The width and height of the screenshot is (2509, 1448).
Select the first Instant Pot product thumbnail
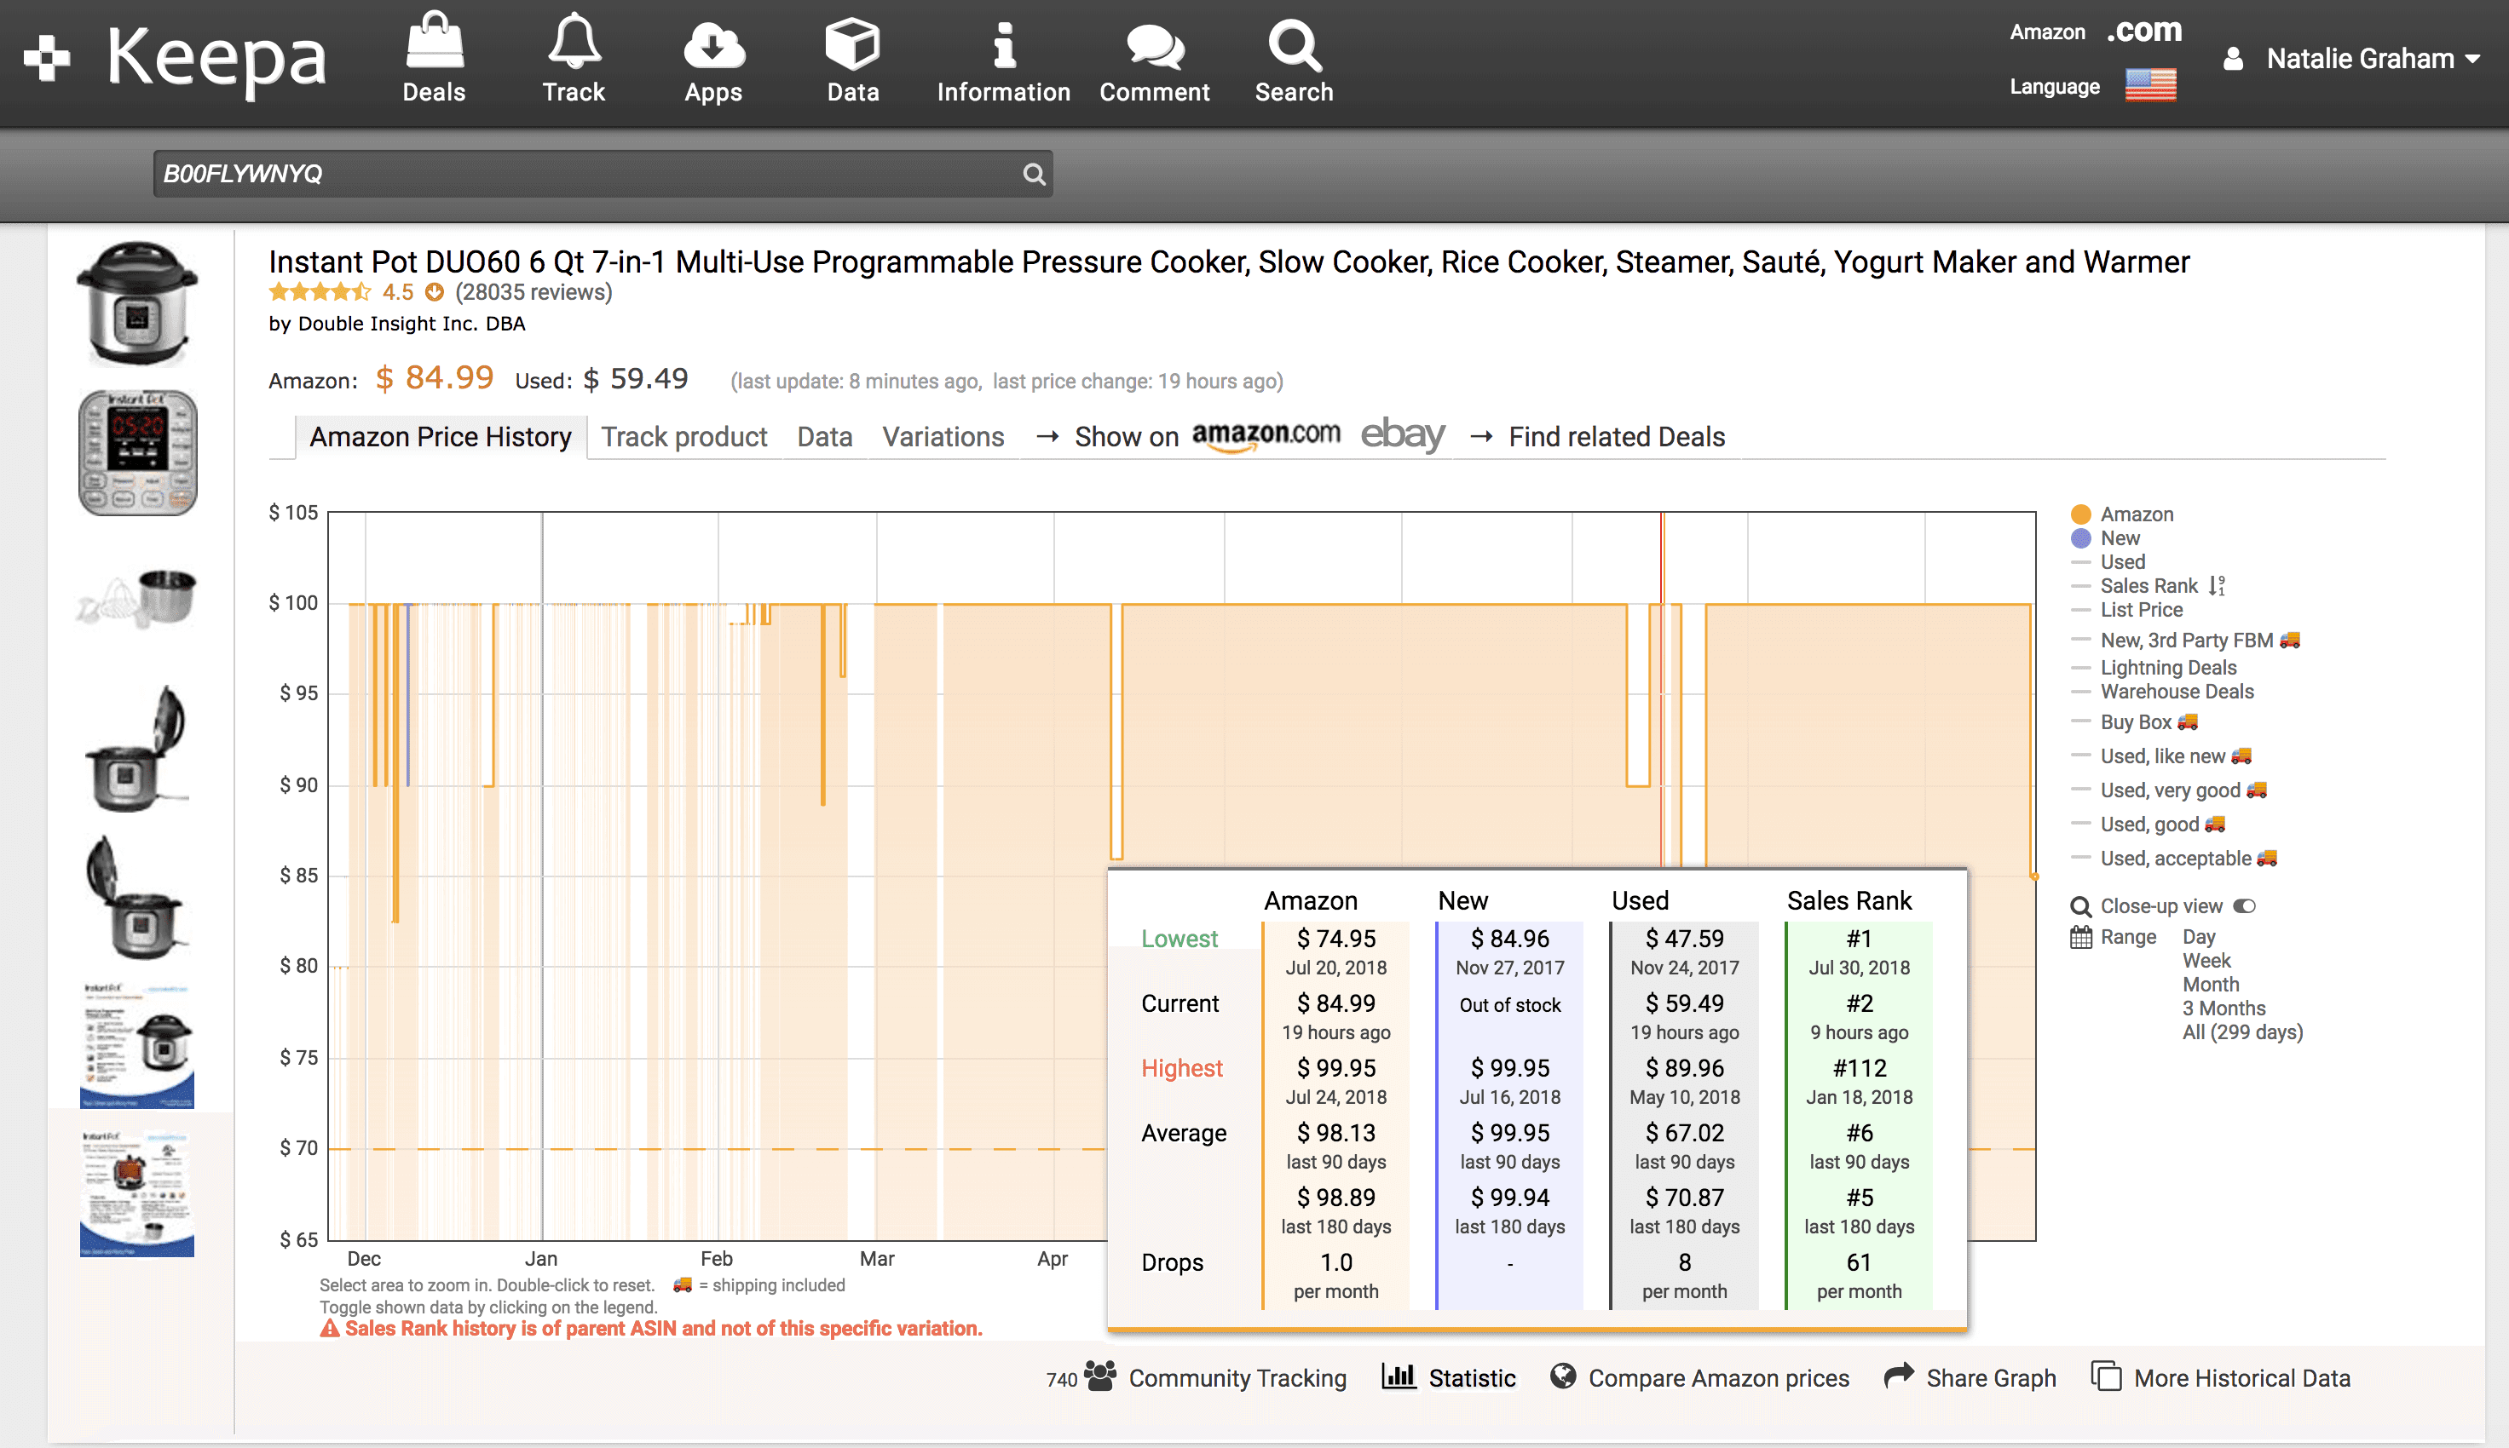tap(137, 304)
